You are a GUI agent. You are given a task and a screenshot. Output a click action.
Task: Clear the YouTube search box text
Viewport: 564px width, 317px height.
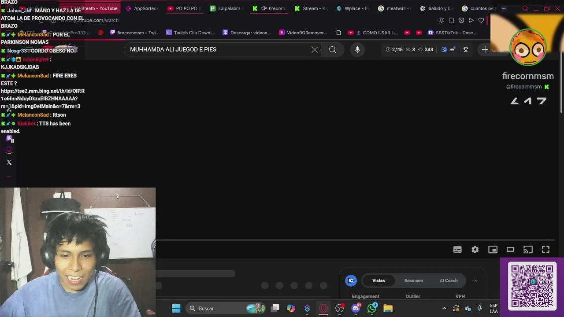click(x=315, y=50)
